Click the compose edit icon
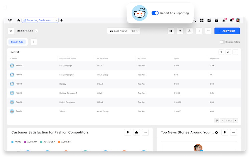250x158 pixels. coord(209,20)
